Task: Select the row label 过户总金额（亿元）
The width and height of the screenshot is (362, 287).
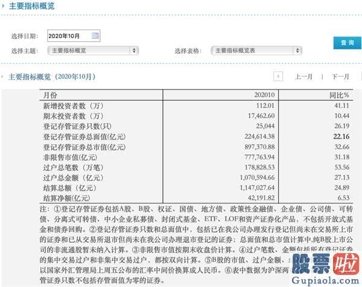Action: tap(74, 178)
